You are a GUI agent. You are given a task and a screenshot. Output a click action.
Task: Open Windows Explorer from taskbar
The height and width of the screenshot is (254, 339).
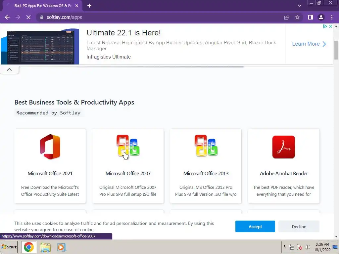45,247
